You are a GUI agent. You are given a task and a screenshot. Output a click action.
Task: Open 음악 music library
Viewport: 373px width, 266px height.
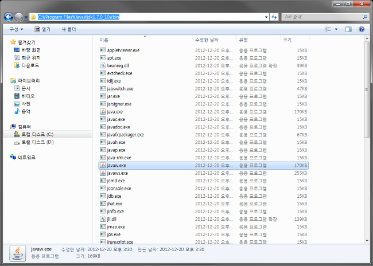click(x=22, y=111)
